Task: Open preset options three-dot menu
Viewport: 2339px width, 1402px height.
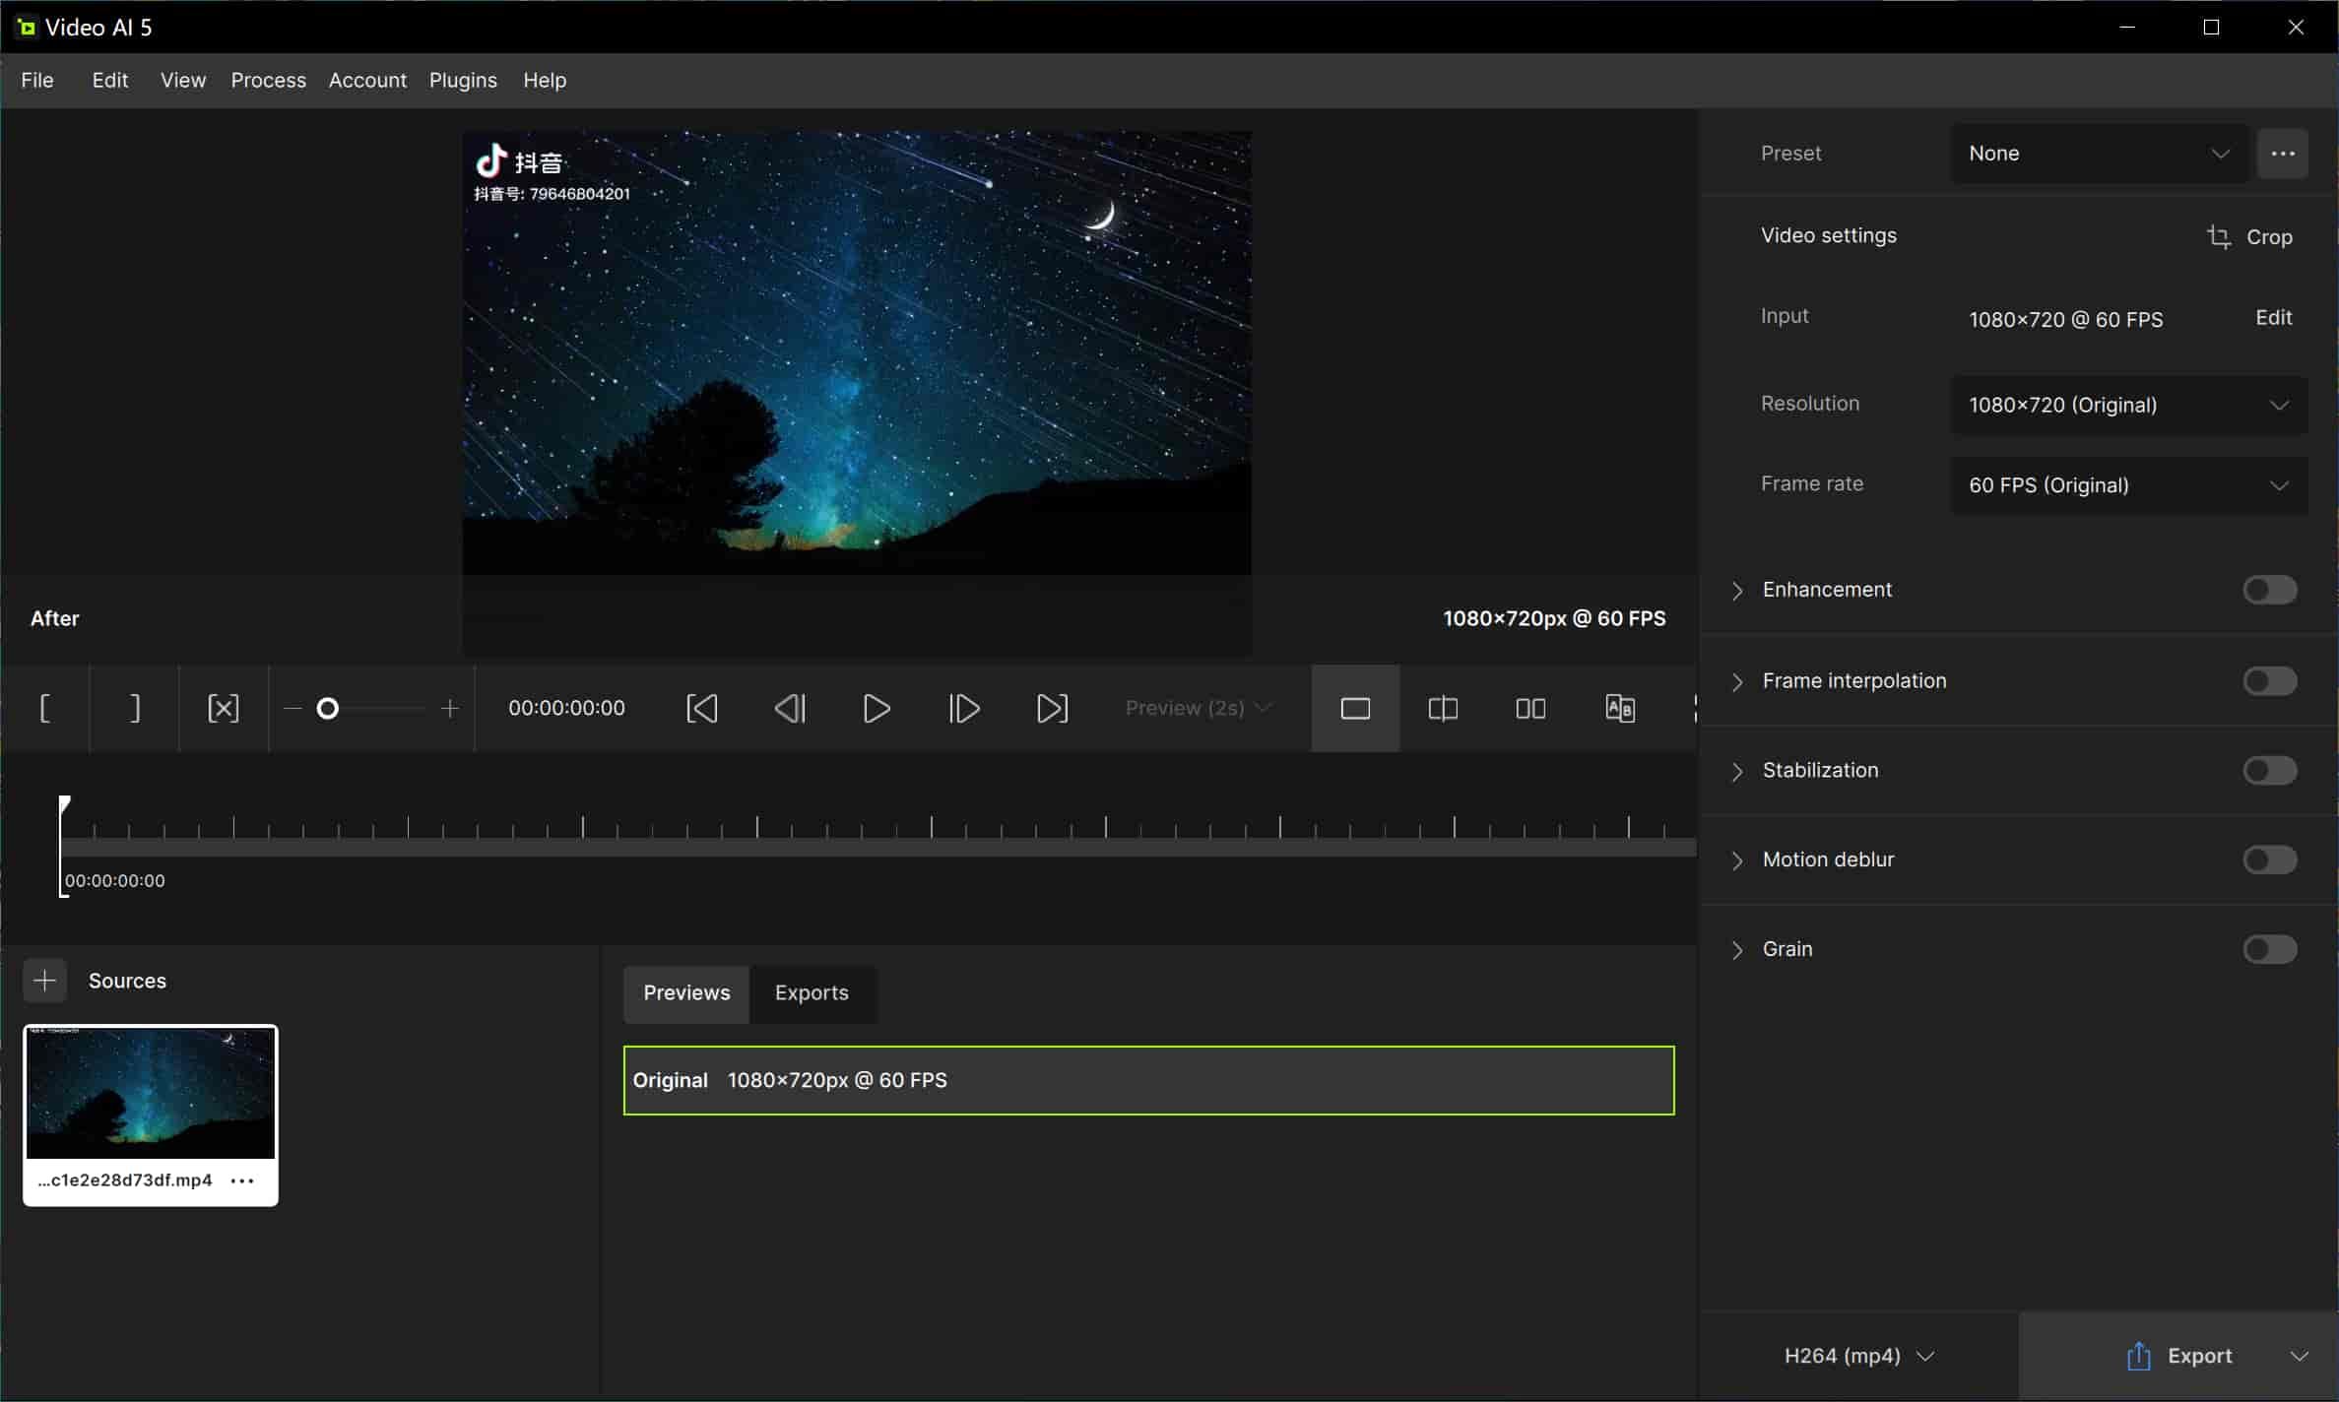Action: click(2283, 154)
